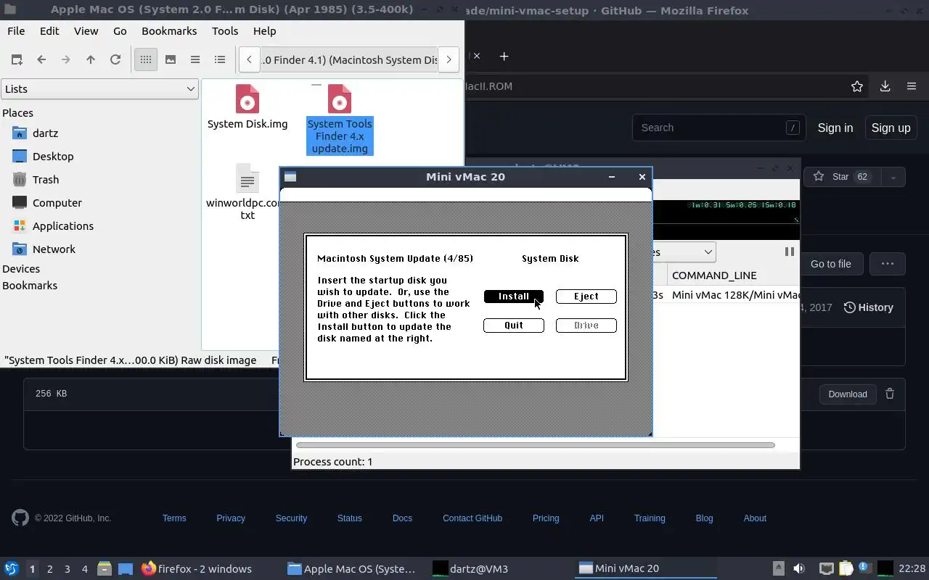Focus the GitHub search field
Viewport: 929px width, 580px height.
click(719, 128)
